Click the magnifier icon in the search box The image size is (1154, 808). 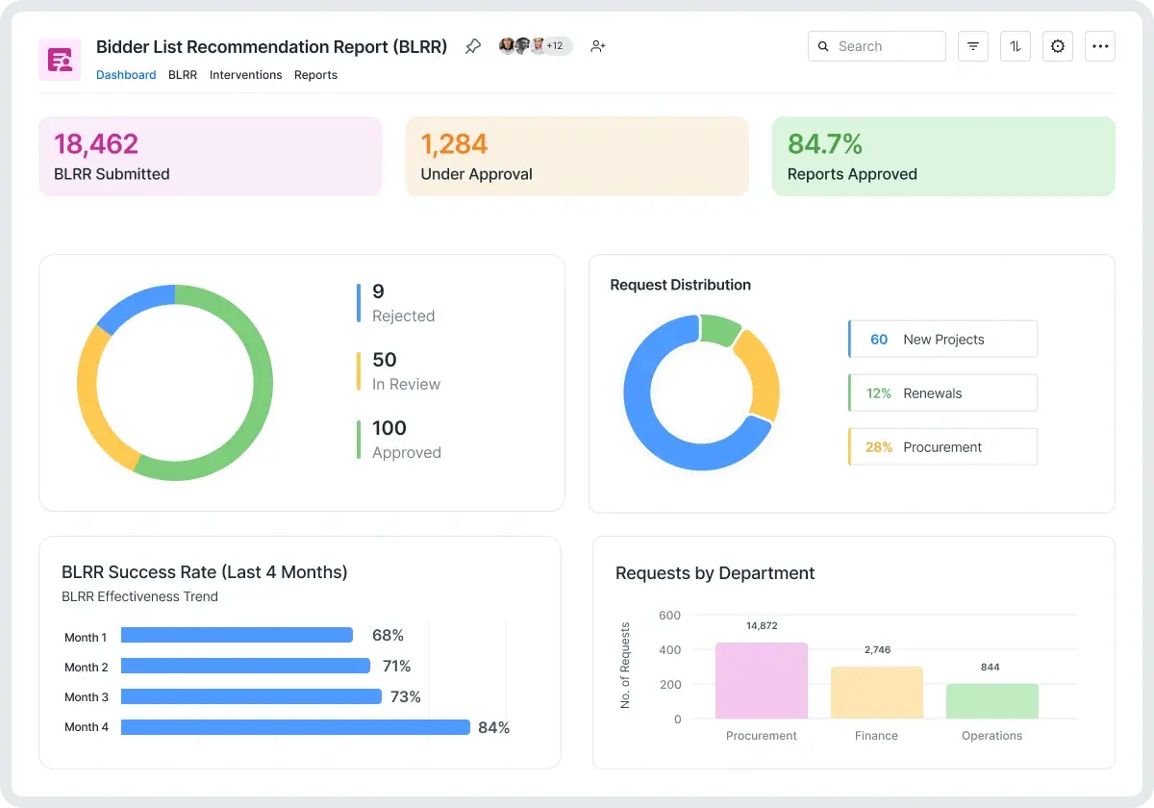[824, 46]
